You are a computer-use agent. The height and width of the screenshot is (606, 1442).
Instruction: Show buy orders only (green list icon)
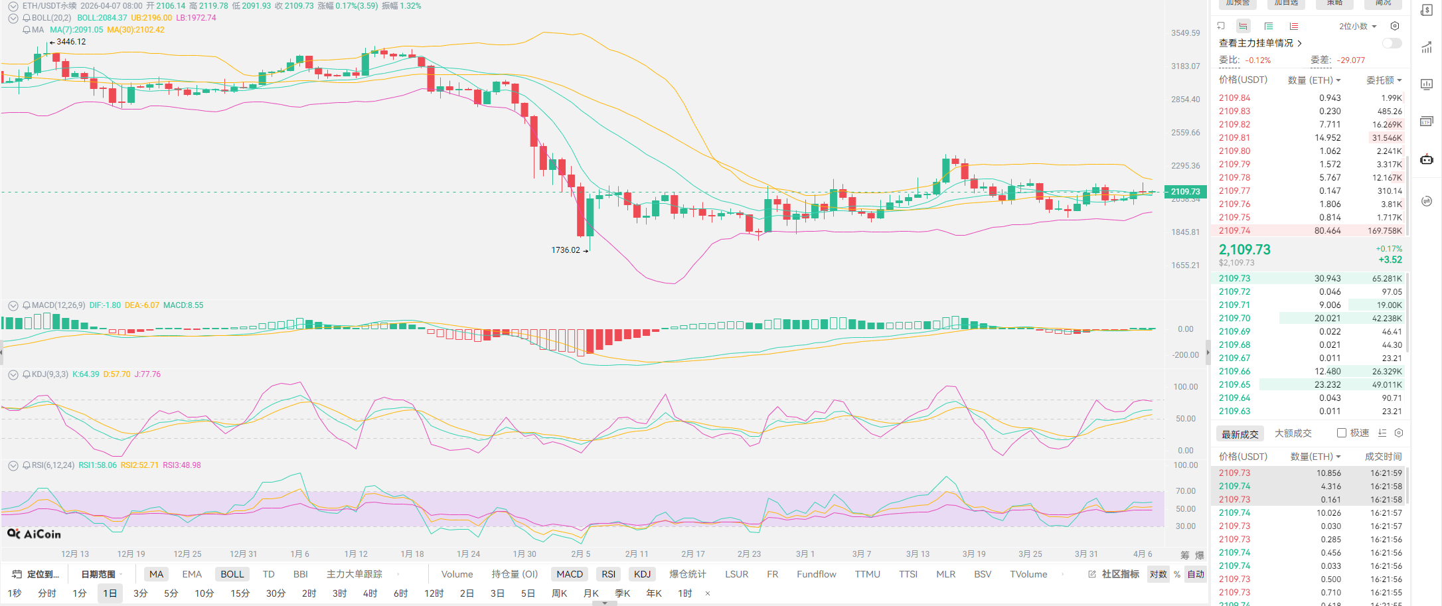(1269, 26)
